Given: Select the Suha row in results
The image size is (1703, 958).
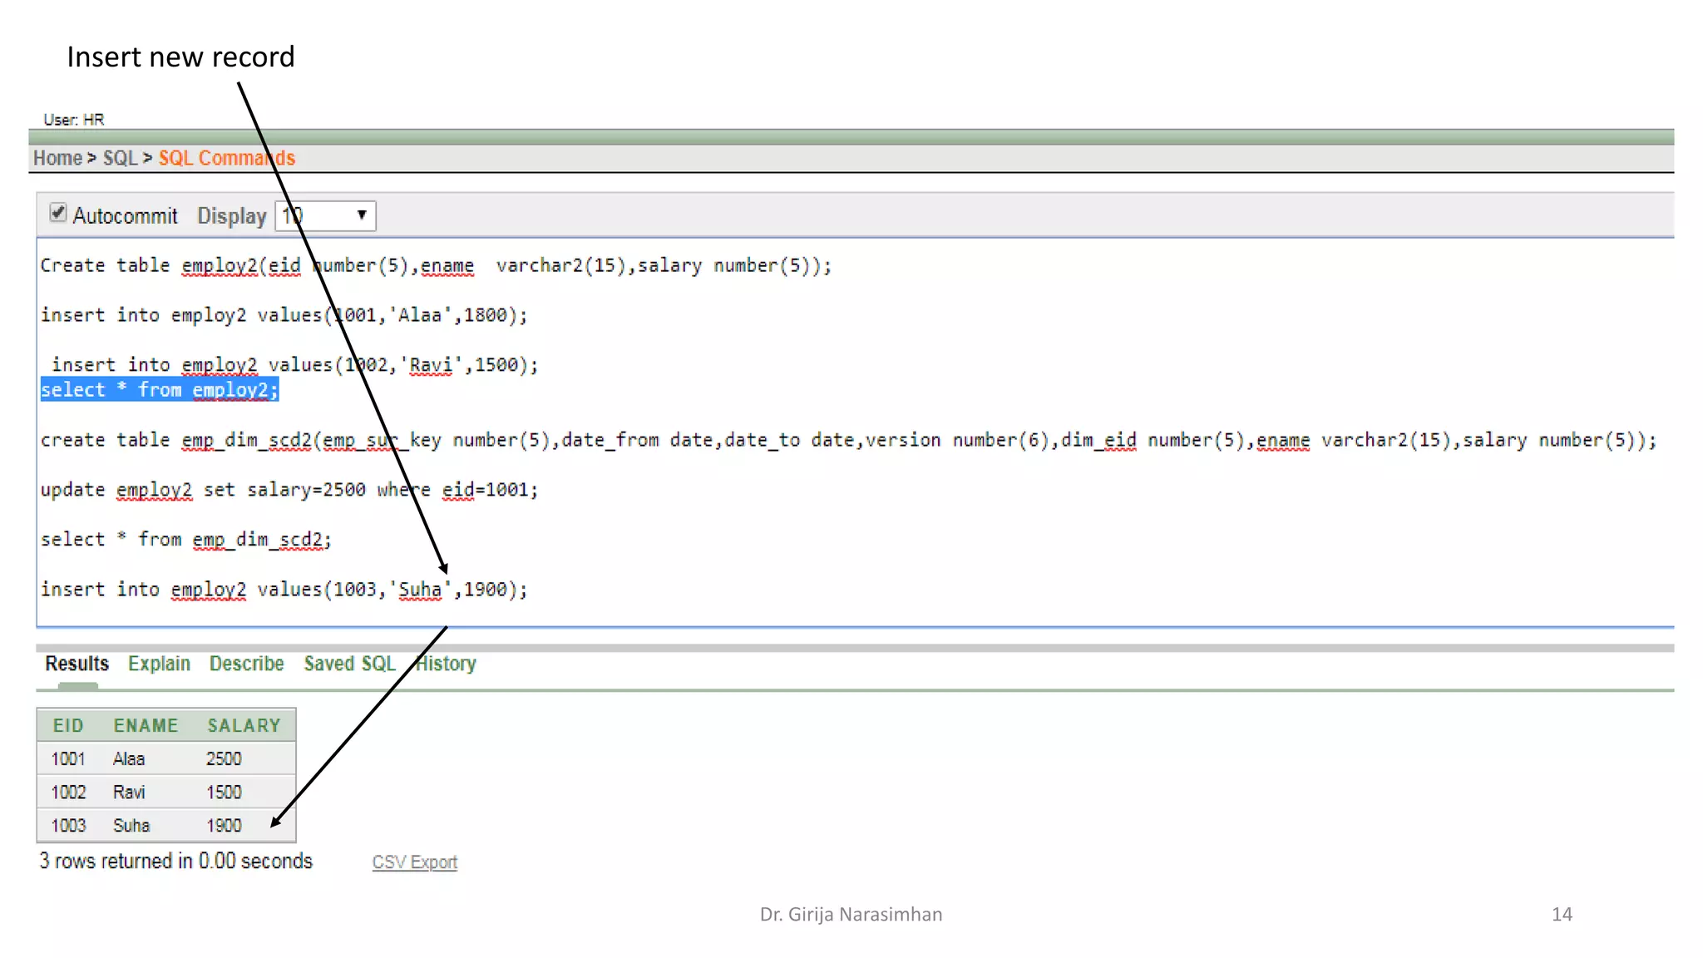Looking at the screenshot, I should tap(131, 826).
